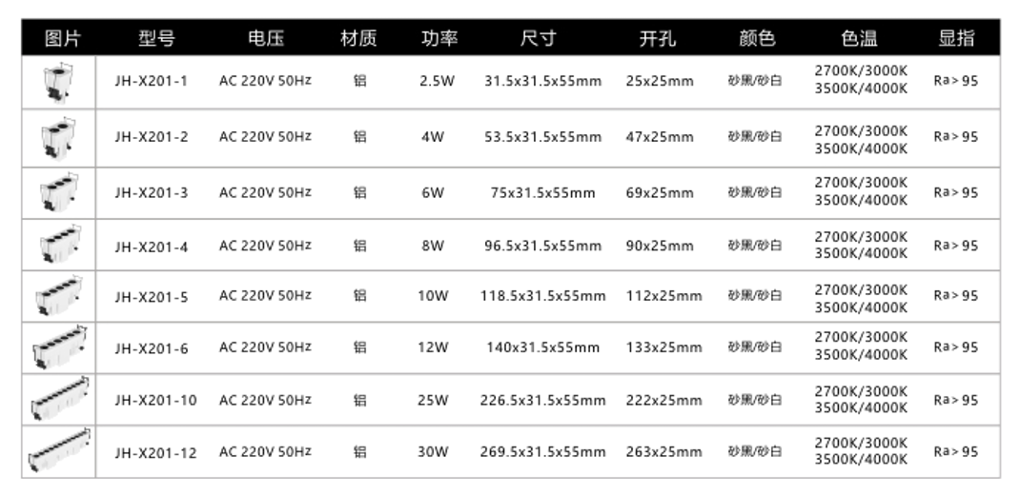The width and height of the screenshot is (1020, 495).
Task: Select the JH-X201-2 product thumbnail
Action: click(58, 137)
